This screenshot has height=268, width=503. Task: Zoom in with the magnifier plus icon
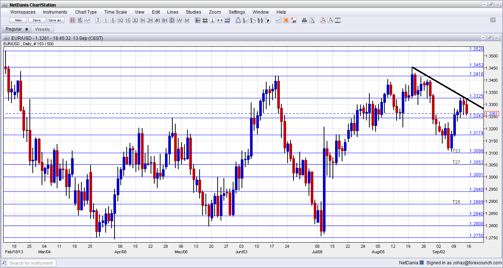323,20
